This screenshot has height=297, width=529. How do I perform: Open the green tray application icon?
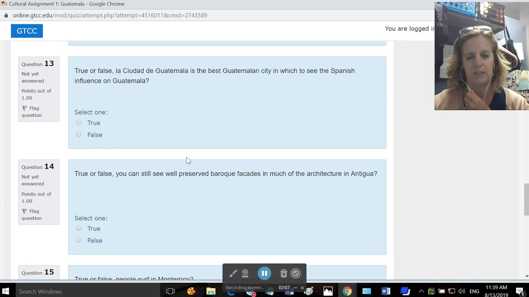tap(431, 291)
